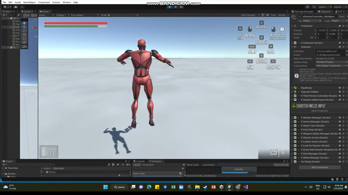Open the Tag dropdown in Inspector
348x195 pixels.
pos(312,21)
